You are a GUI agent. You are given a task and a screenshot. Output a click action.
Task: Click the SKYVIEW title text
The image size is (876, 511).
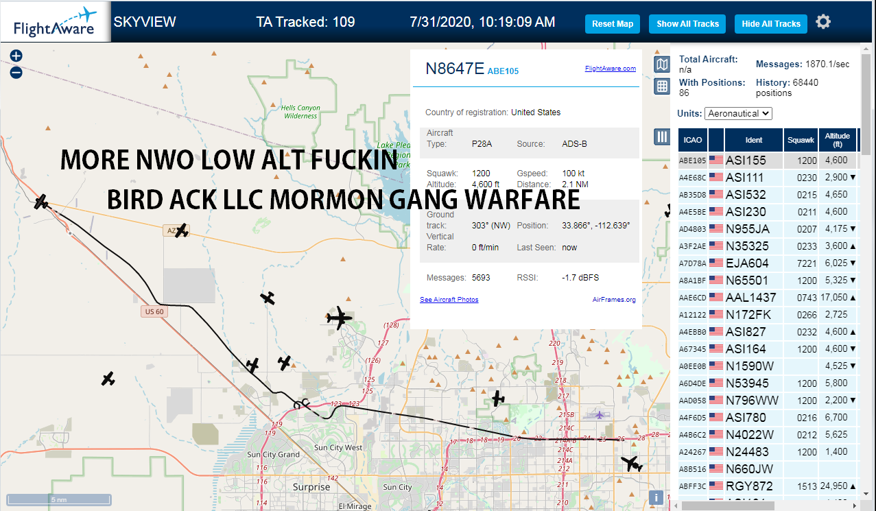pos(145,22)
